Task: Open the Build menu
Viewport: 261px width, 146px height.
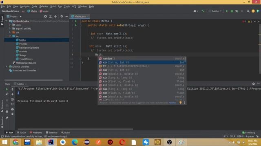Action: coord(53,6)
